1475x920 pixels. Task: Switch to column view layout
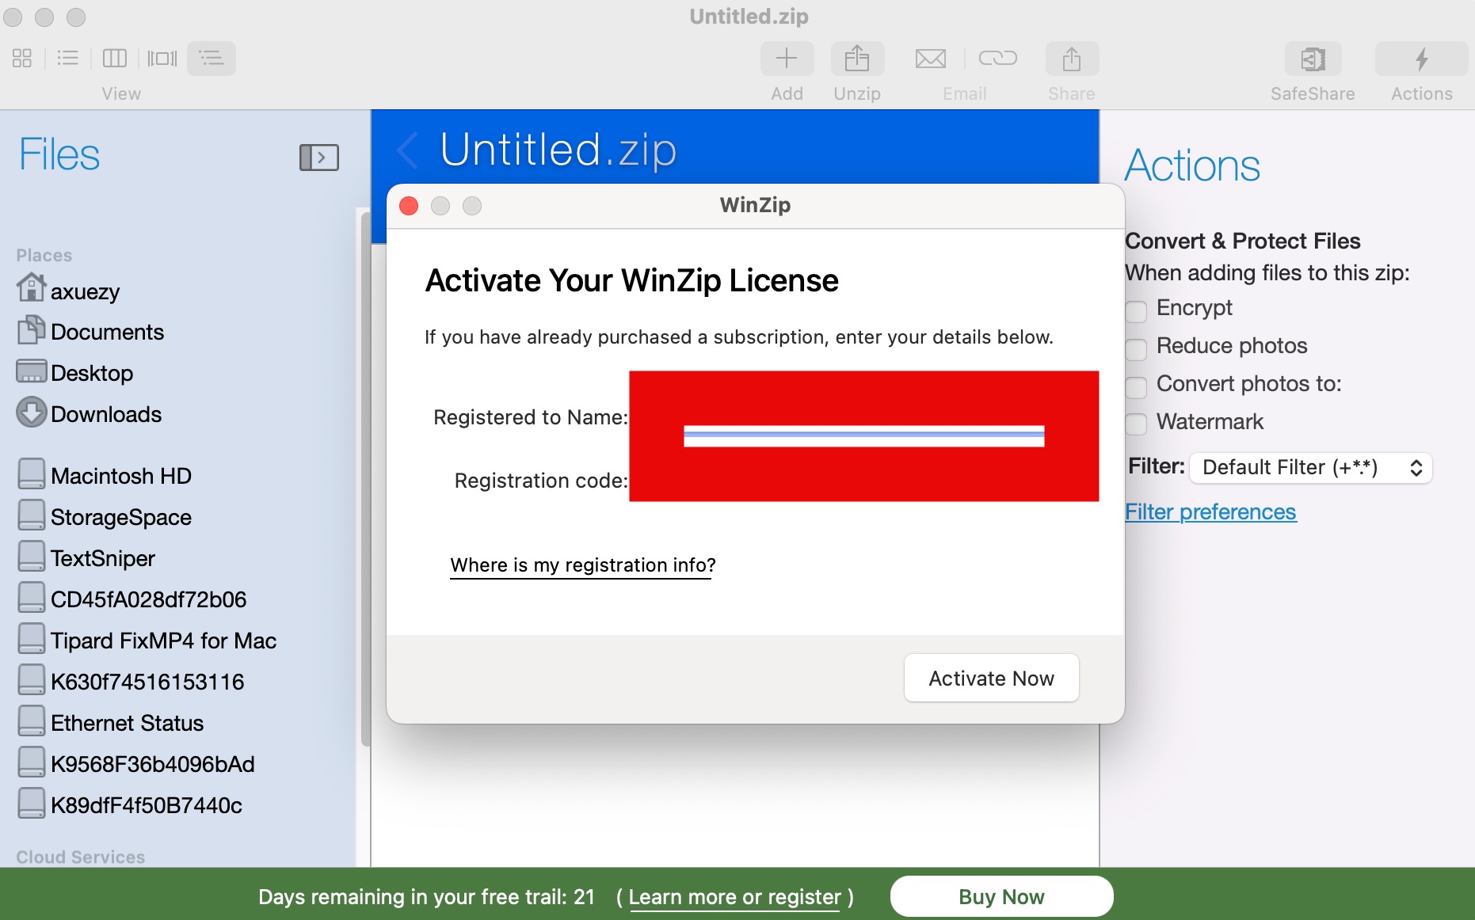point(115,58)
